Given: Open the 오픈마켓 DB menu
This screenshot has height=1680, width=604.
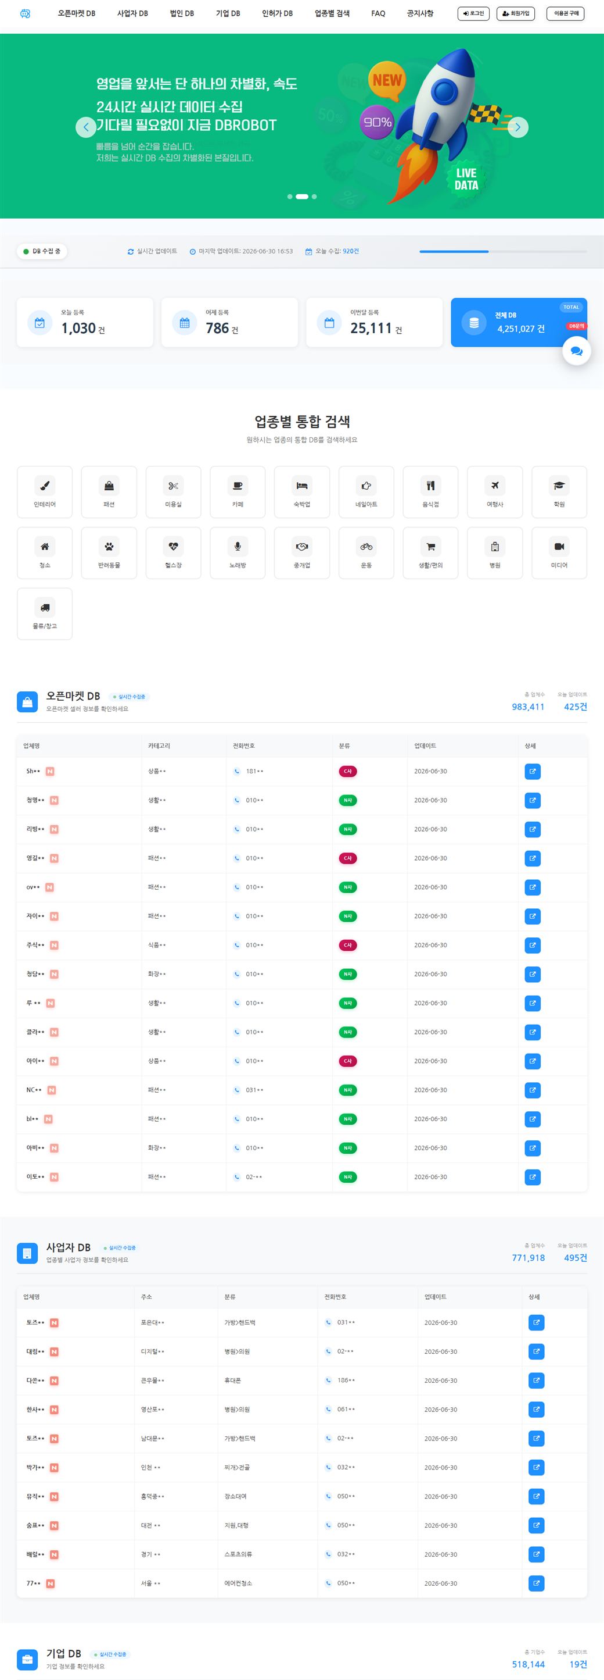Looking at the screenshot, I should pyautogui.click(x=76, y=13).
